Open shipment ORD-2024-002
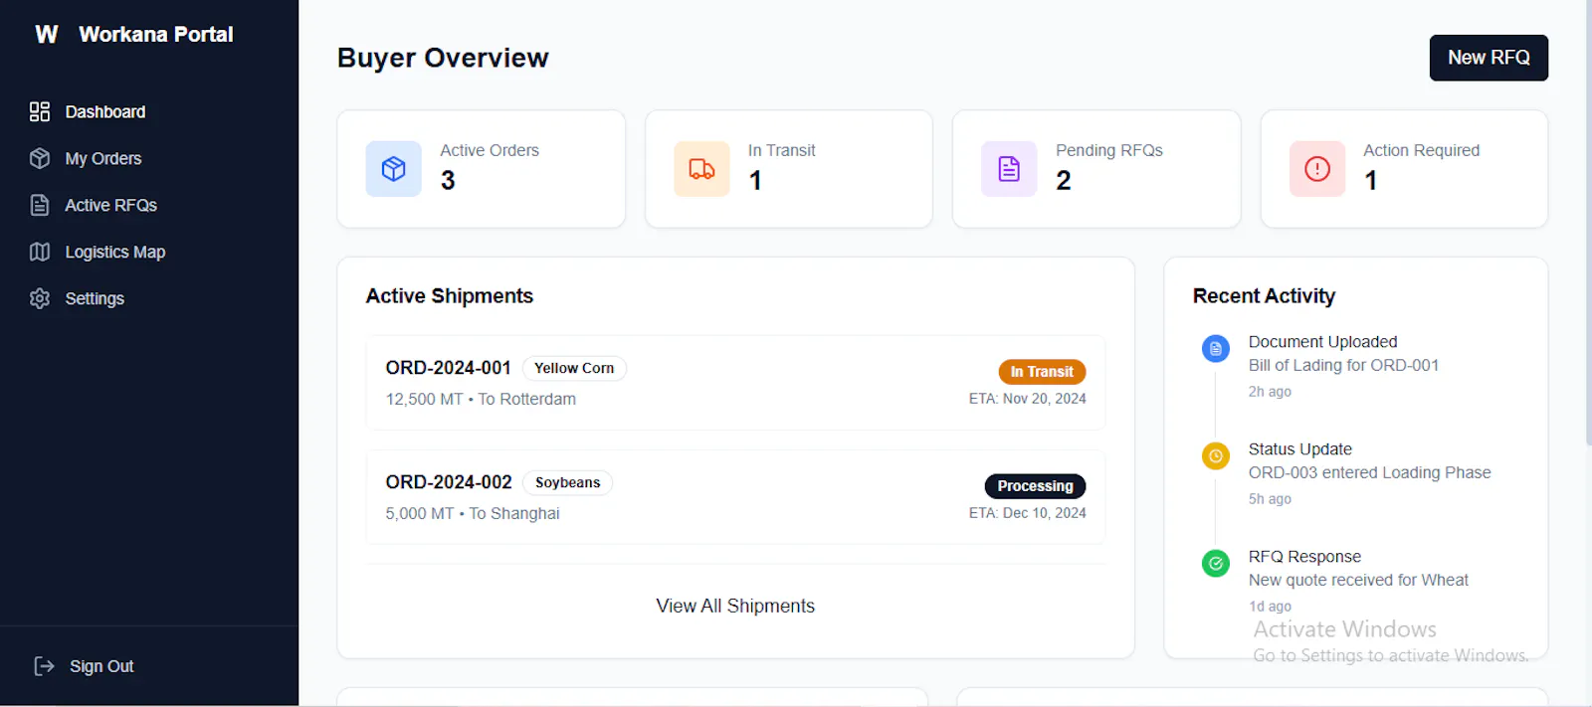Screen dimensions: 1592x707 [x=735, y=497]
